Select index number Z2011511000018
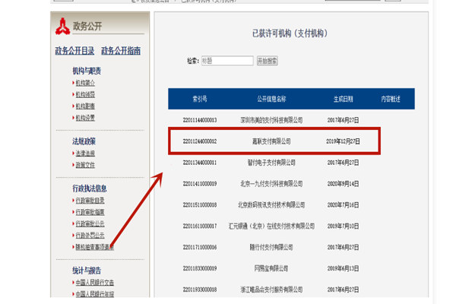The height and width of the screenshot is (304, 456). [200, 205]
